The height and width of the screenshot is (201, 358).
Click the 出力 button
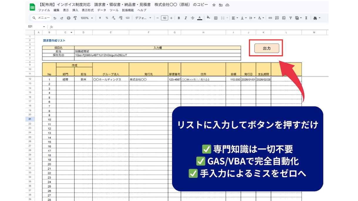point(266,48)
